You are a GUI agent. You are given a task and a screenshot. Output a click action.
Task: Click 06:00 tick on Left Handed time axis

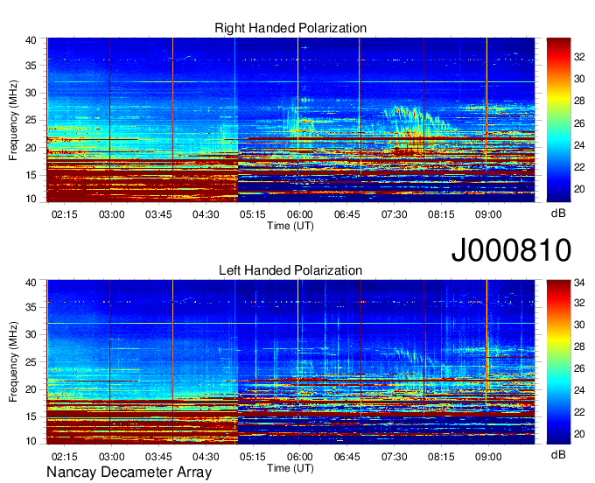click(300, 457)
